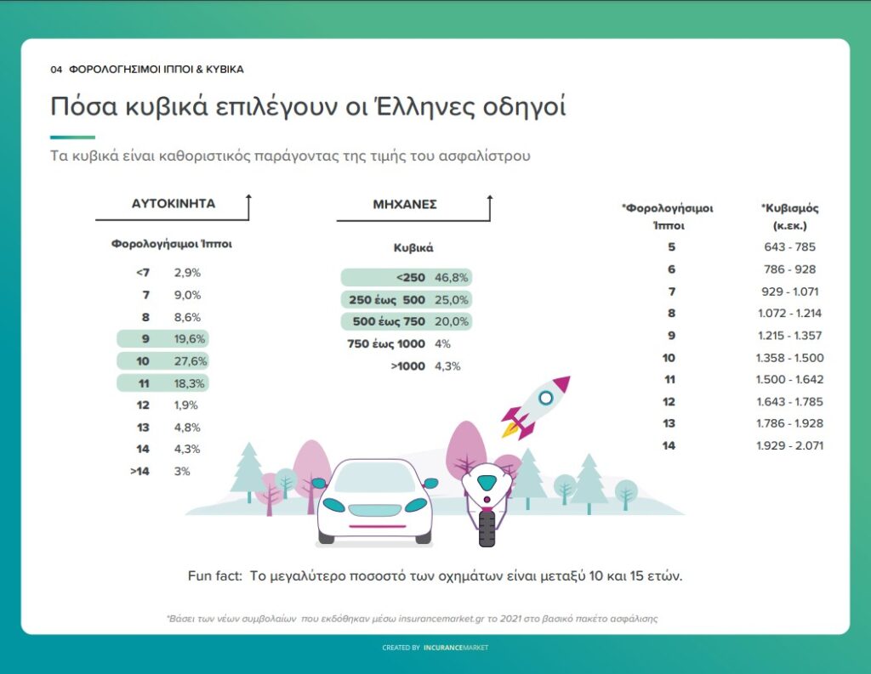This screenshot has width=871, height=674.
Task: Click the '1,9%' value for 12 horsepower
Action: point(186,405)
